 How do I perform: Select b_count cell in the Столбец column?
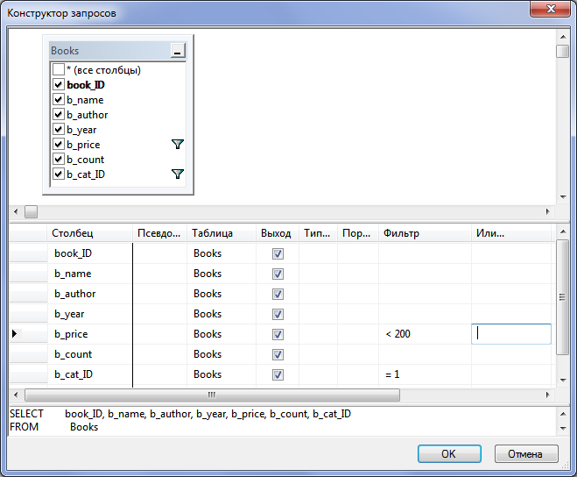(90, 354)
